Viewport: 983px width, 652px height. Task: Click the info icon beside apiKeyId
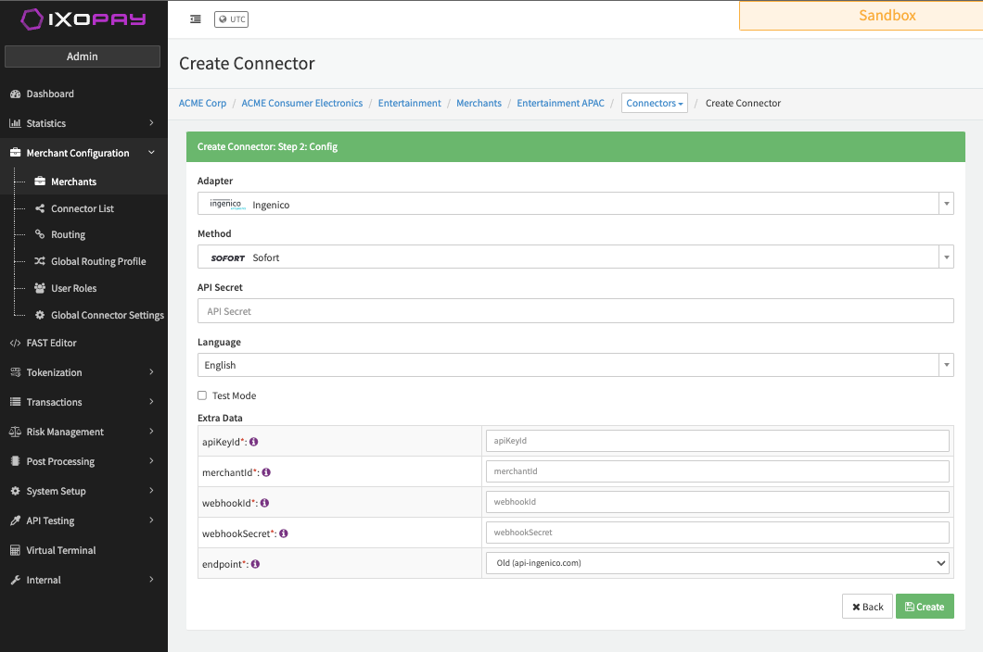(254, 442)
